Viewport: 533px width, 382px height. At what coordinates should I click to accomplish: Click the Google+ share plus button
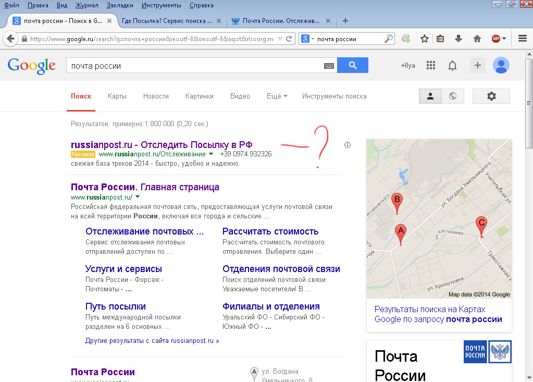pos(478,65)
